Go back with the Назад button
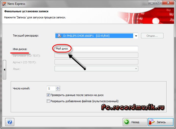 pos(135,122)
